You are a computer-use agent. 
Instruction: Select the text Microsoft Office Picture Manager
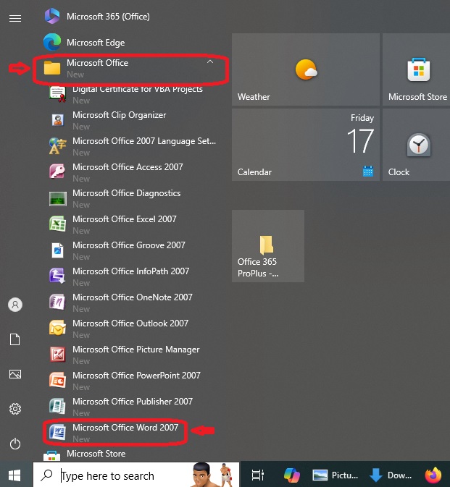click(x=136, y=350)
